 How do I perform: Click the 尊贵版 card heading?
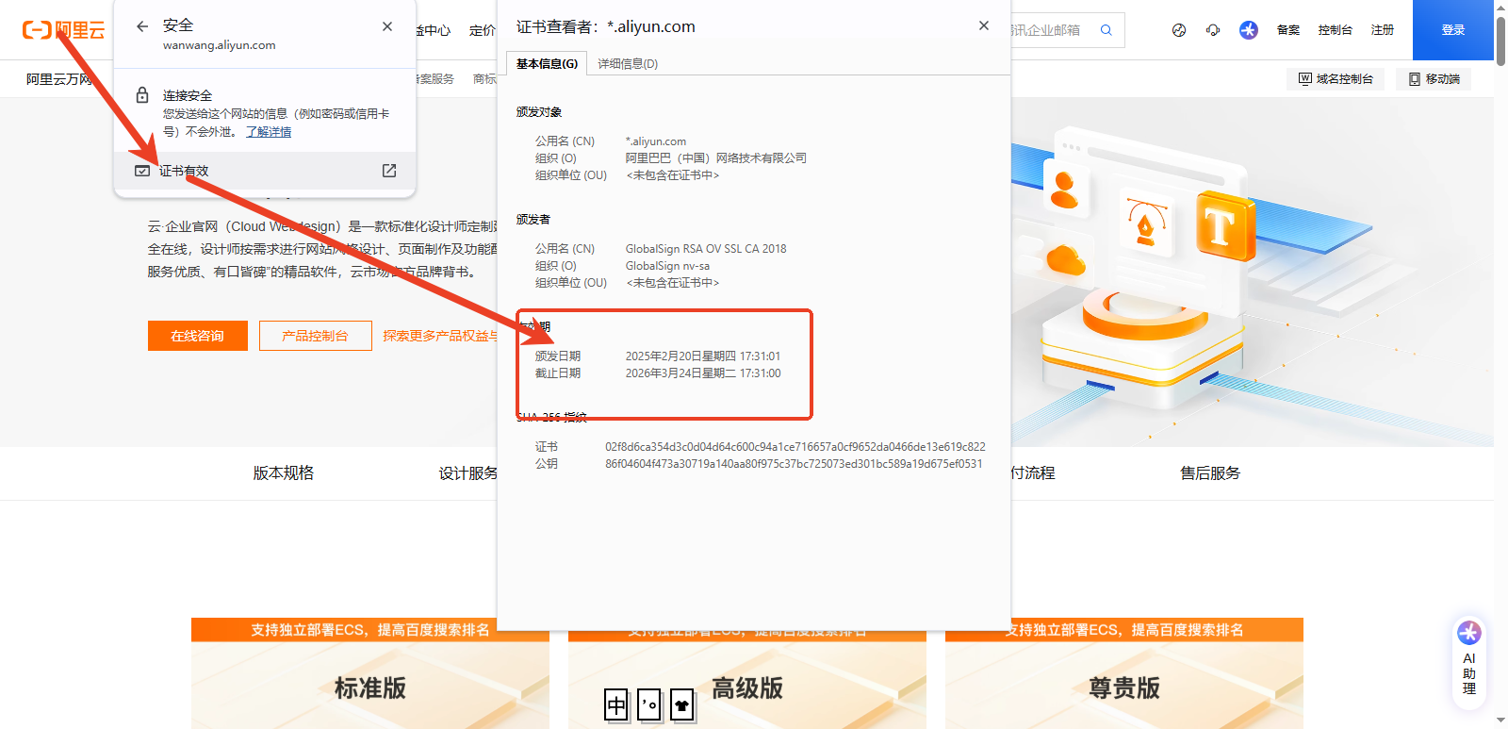[1124, 688]
